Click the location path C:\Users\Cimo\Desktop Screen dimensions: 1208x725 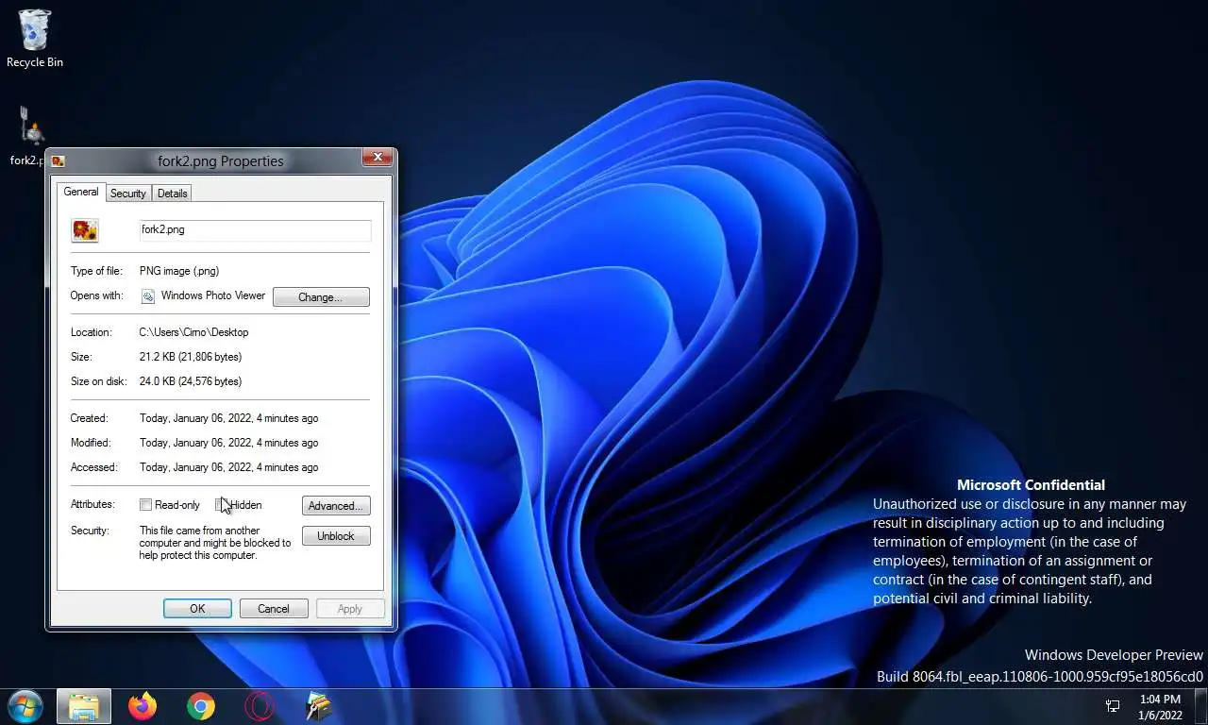194,332
